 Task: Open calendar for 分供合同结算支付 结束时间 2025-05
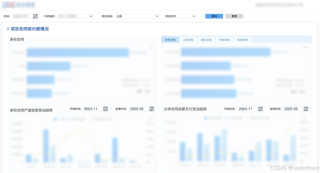pos(306,109)
